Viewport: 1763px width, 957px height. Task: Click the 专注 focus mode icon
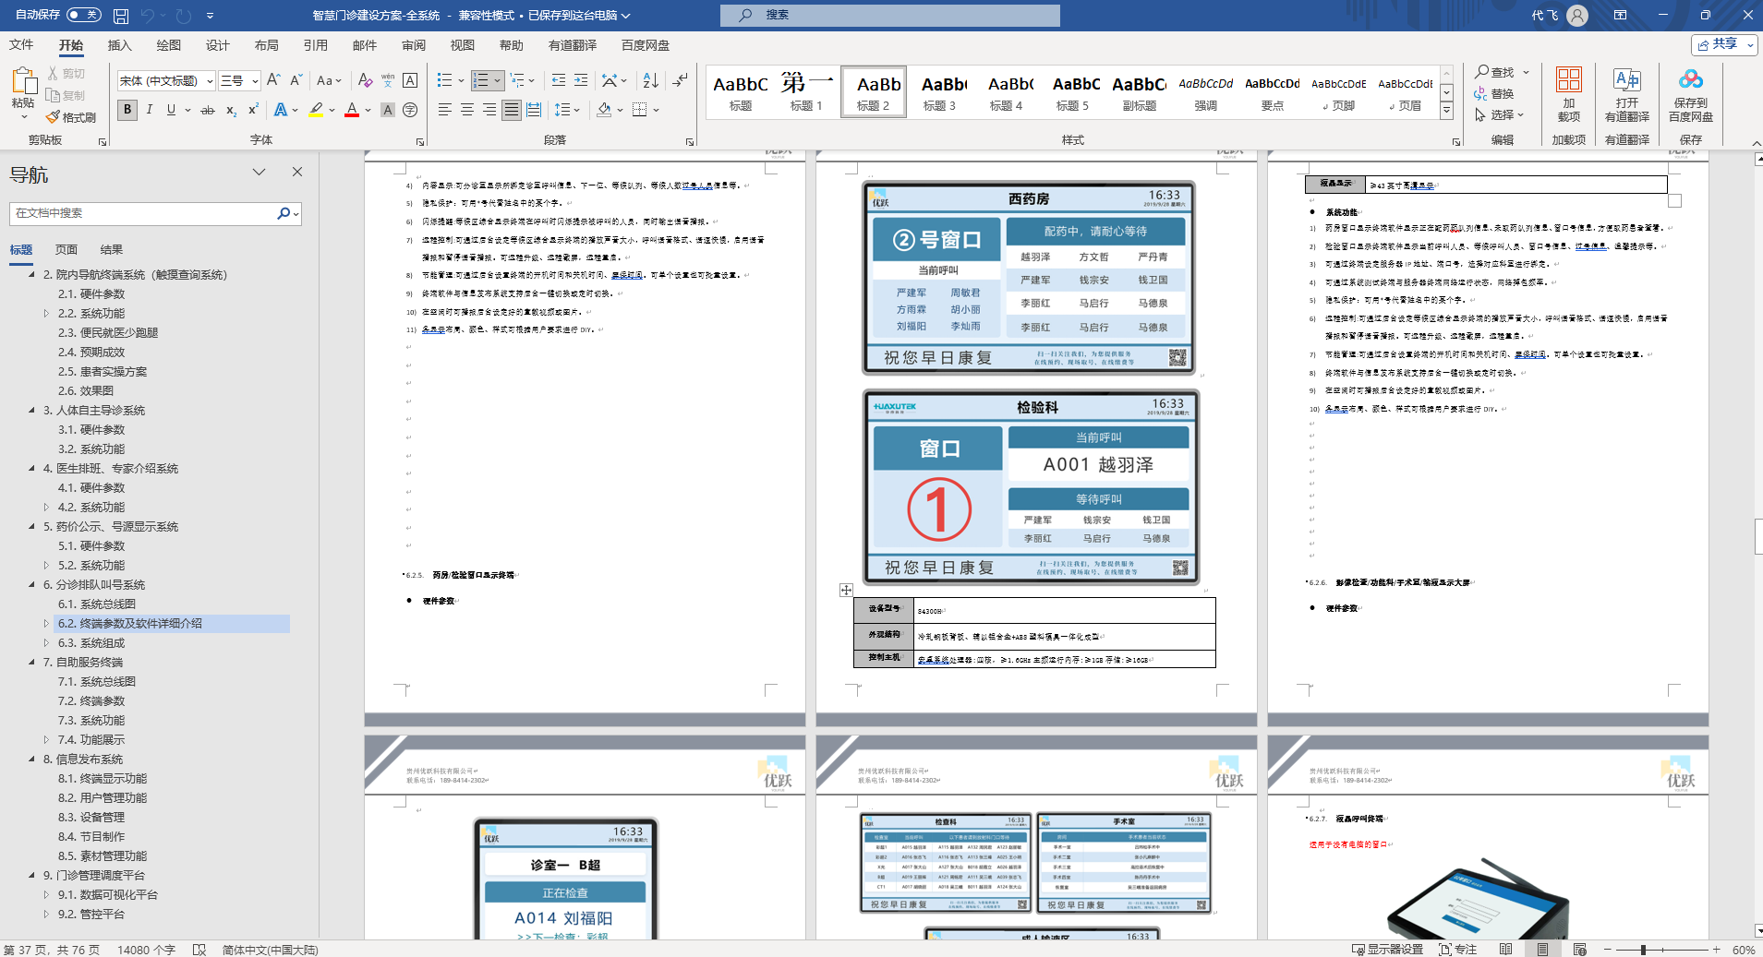click(1457, 950)
